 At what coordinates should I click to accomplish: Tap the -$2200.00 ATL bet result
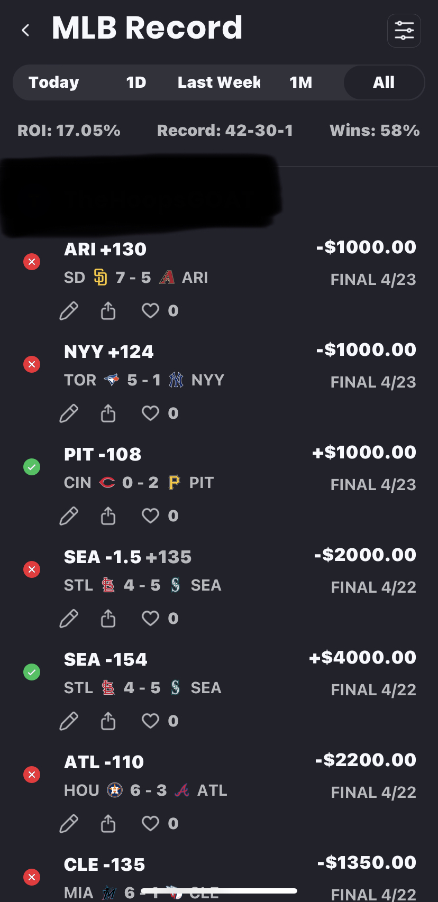[366, 760]
